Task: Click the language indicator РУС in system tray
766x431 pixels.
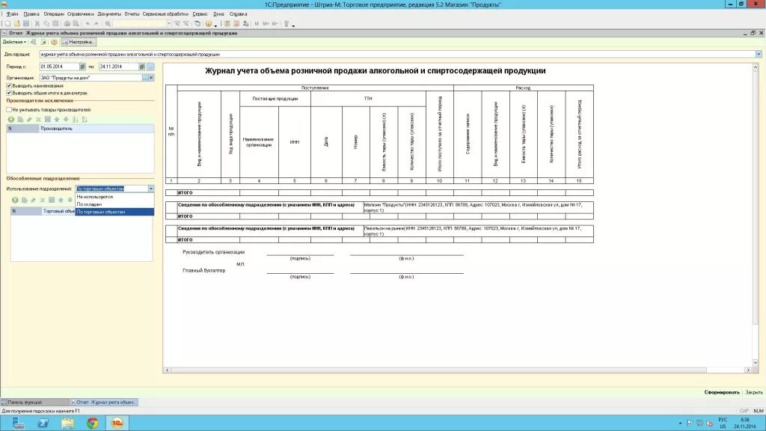Action: point(723,420)
